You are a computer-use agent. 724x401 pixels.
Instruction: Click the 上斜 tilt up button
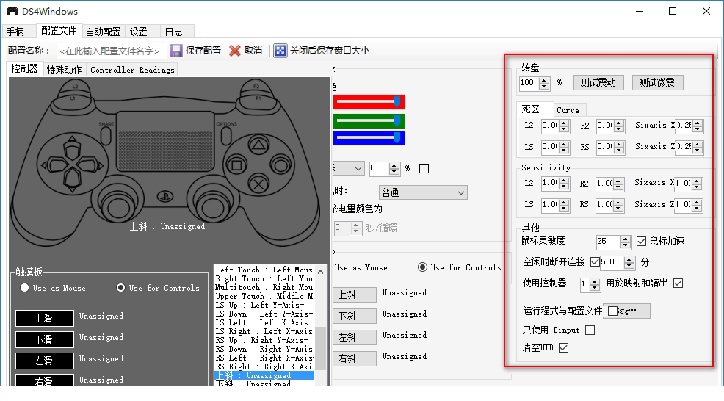point(355,295)
